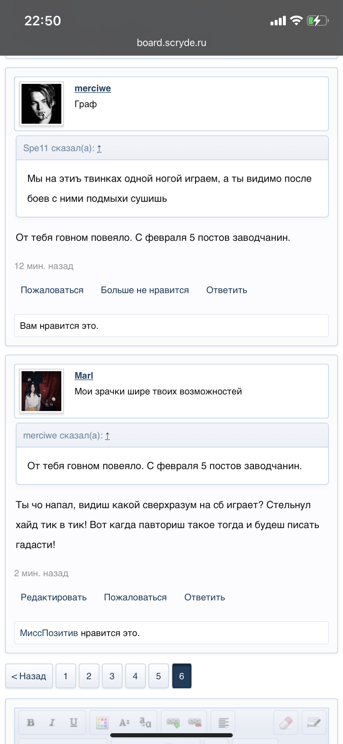Click Marl's avatar thumbnail
This screenshot has height=744, width=343.
coord(41,391)
